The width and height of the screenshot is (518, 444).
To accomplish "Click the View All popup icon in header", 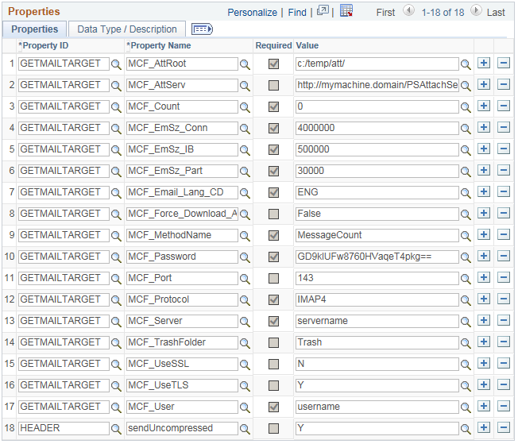I will click(x=323, y=12).
